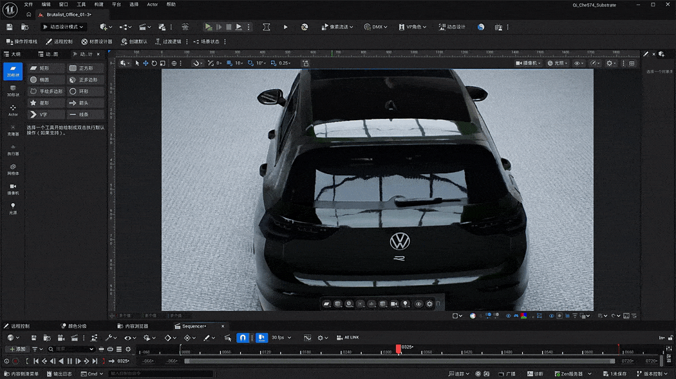Click the console command input field
This screenshot has width=676, height=379.
pos(160,374)
